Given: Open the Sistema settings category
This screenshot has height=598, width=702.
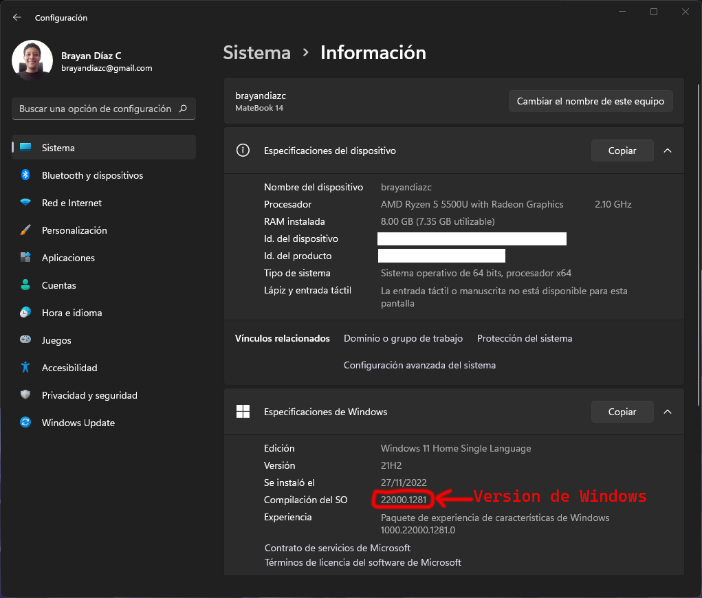Looking at the screenshot, I should [x=103, y=147].
